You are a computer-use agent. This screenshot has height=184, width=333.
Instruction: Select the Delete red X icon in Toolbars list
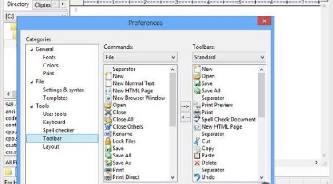197,163
